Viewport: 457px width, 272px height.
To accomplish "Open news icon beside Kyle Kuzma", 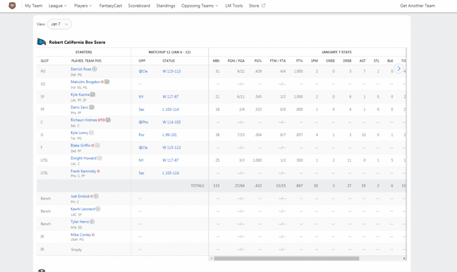I will (92, 95).
